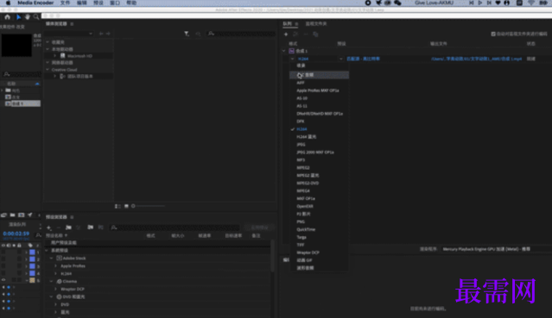Choose QuickTime from format list
The height and width of the screenshot is (318, 552).
[306, 229]
